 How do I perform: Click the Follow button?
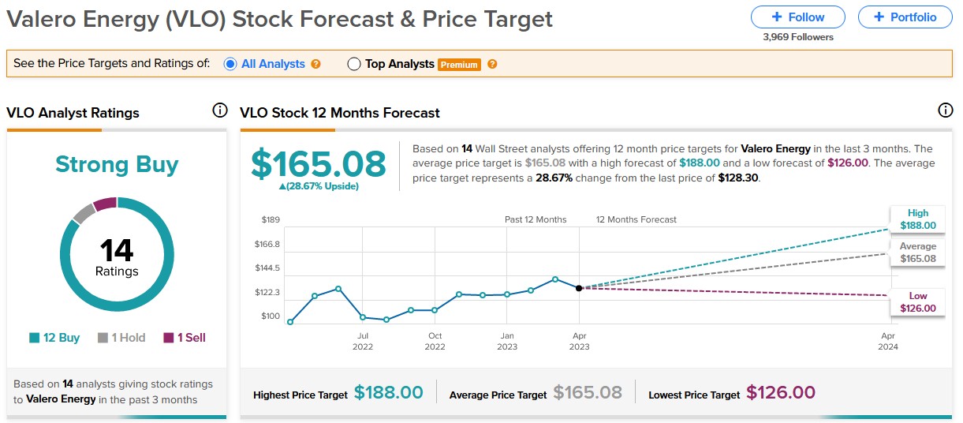[x=797, y=17]
